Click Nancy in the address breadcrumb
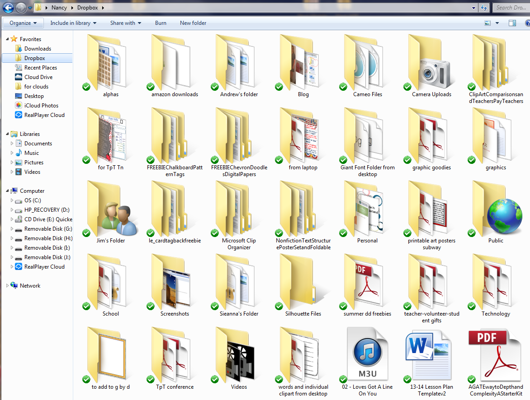Viewport: 530px width, 400px height. pyautogui.click(x=59, y=7)
